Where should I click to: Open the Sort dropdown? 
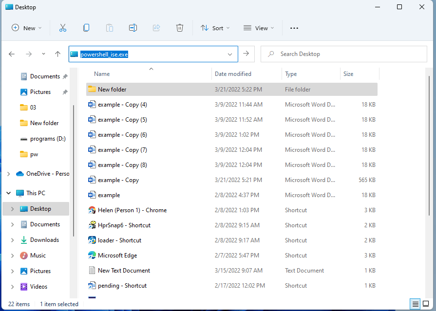click(x=215, y=28)
